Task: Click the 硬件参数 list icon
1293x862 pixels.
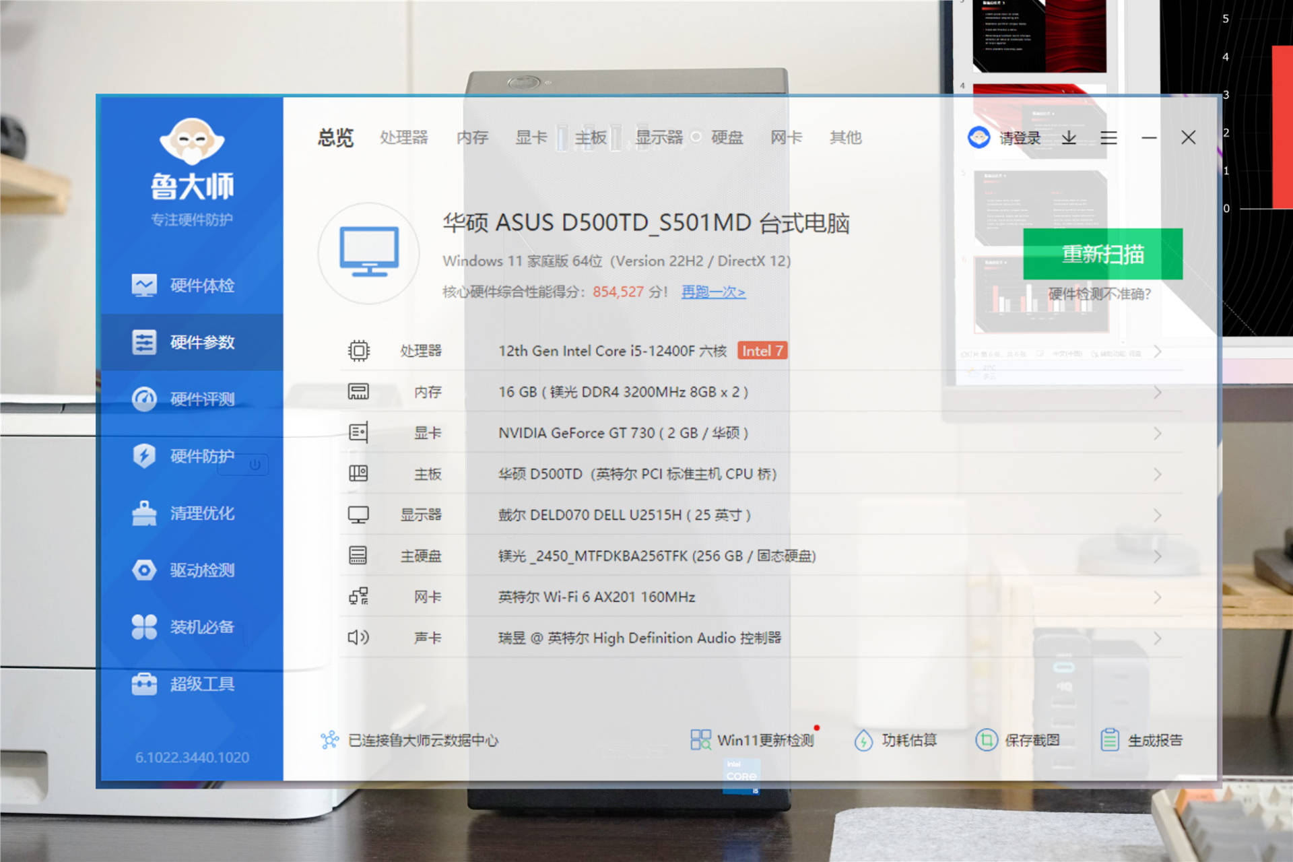Action: 144,342
